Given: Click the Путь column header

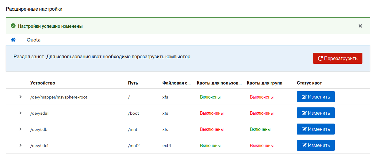Looking at the screenshot, I should [x=133, y=83].
